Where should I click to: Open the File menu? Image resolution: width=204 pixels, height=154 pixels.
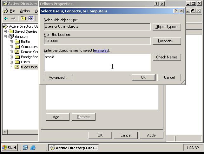pyautogui.click(x=12, y=11)
